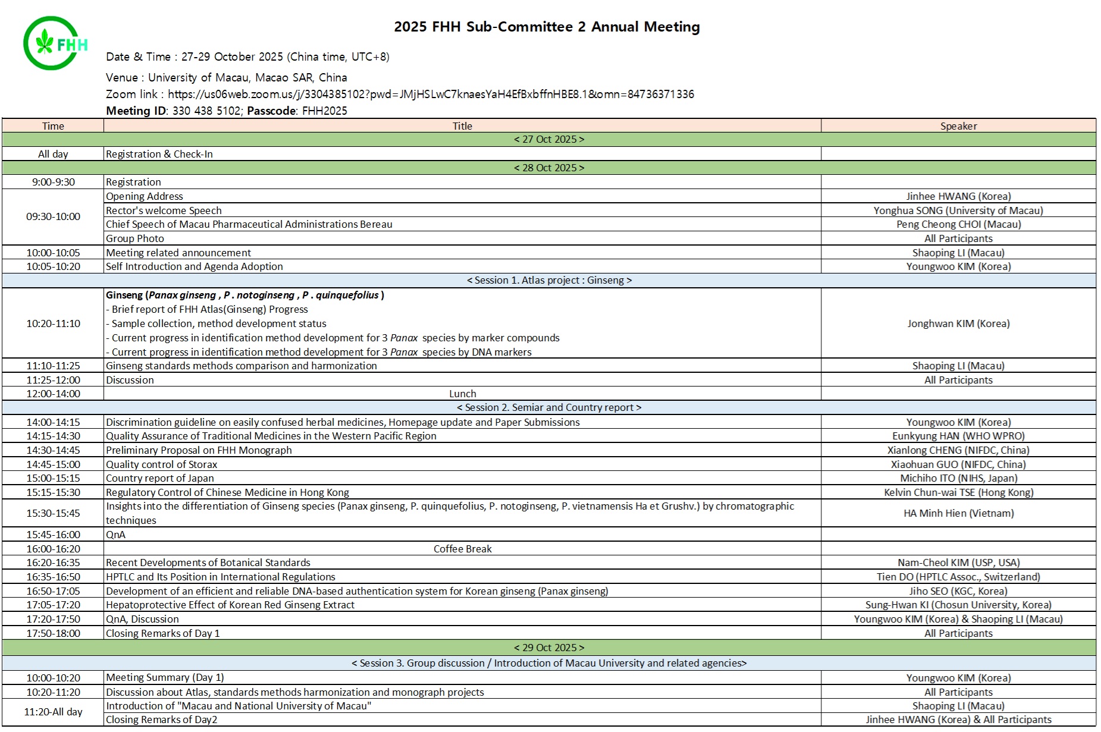
Task: Click the 10:20-11:10 time cell
Action: [53, 323]
